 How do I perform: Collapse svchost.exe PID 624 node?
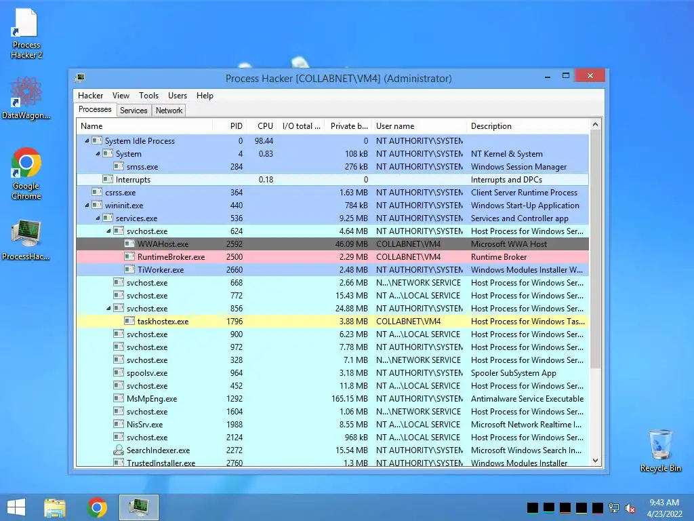pyautogui.click(x=108, y=231)
